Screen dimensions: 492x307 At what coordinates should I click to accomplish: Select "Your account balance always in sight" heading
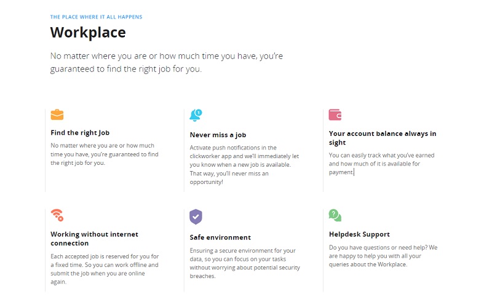tap(382, 138)
